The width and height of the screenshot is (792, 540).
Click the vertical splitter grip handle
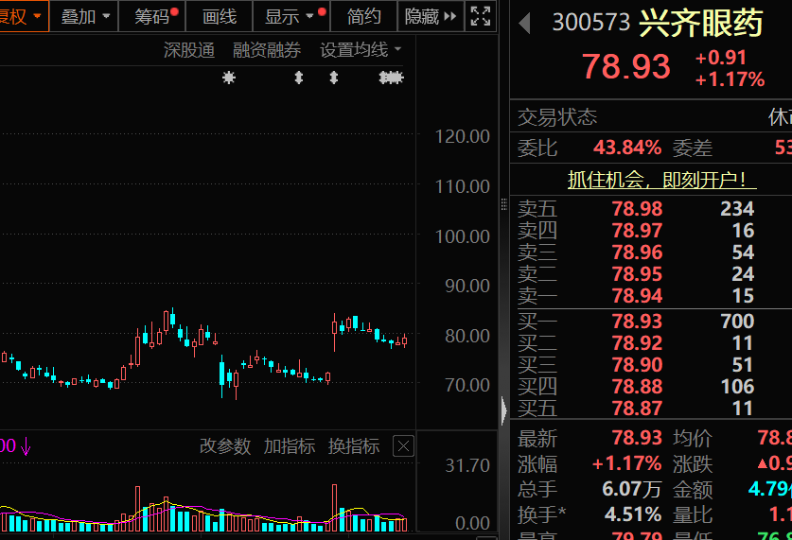503,203
